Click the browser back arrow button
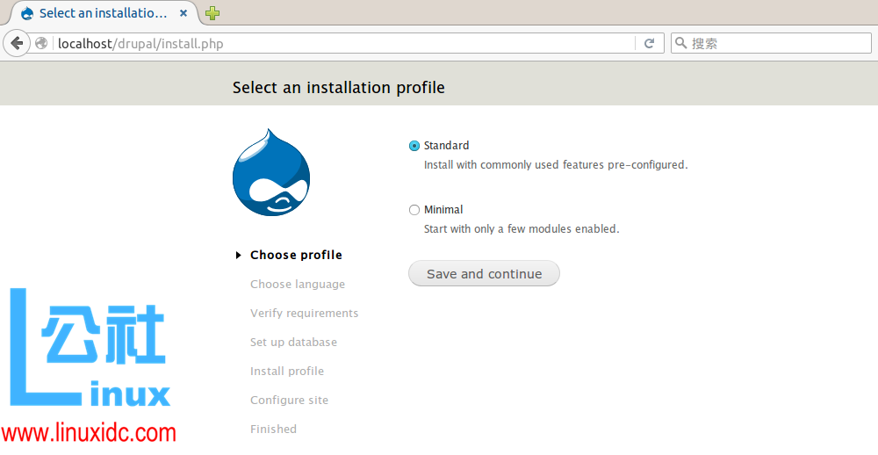The height and width of the screenshot is (455, 878). click(17, 43)
